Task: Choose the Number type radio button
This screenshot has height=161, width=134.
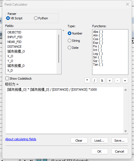Action: point(75,33)
